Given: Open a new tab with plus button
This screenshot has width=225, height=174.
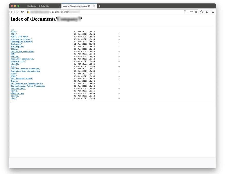Looking at the screenshot, I should point(100,6).
